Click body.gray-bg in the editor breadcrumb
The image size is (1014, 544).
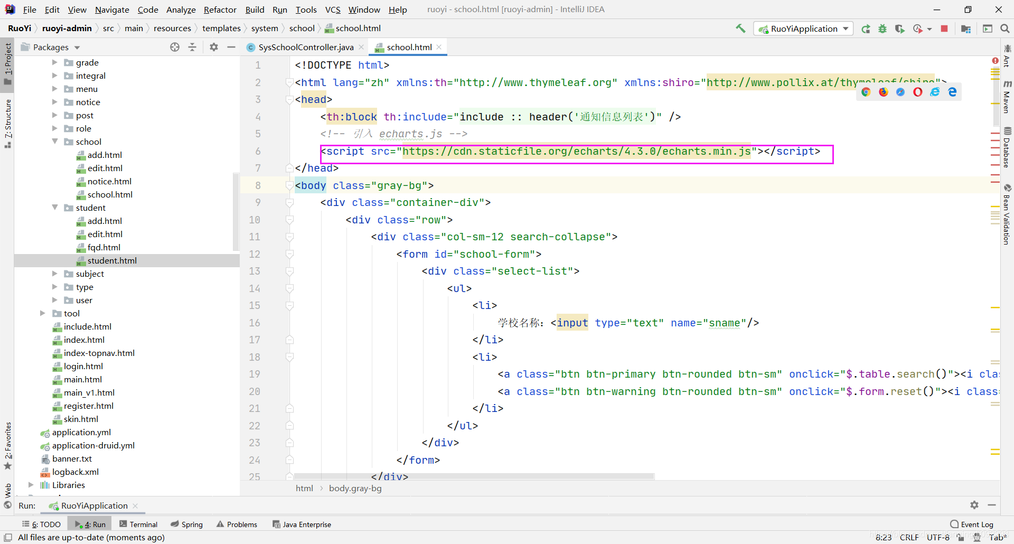click(355, 488)
